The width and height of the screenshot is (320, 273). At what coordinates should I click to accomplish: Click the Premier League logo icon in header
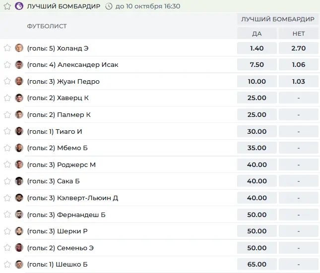pos(19,6)
